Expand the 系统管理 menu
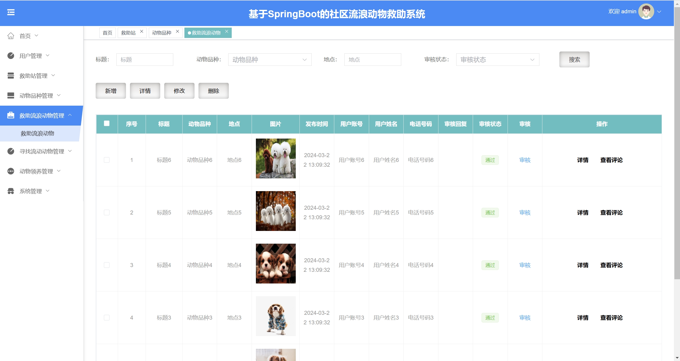Screen dimensions: 680x361 click(x=48, y=191)
